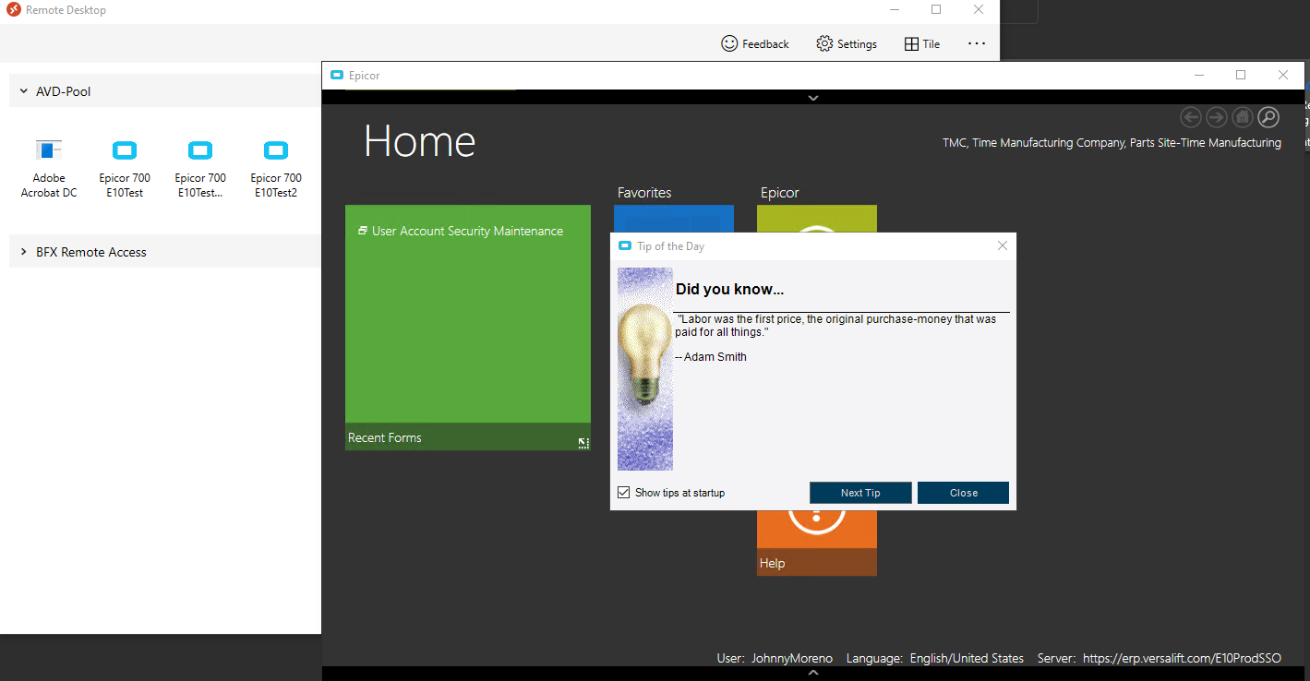Open the blue Favorites tile
This screenshot has height=681, width=1310.
pos(674,219)
